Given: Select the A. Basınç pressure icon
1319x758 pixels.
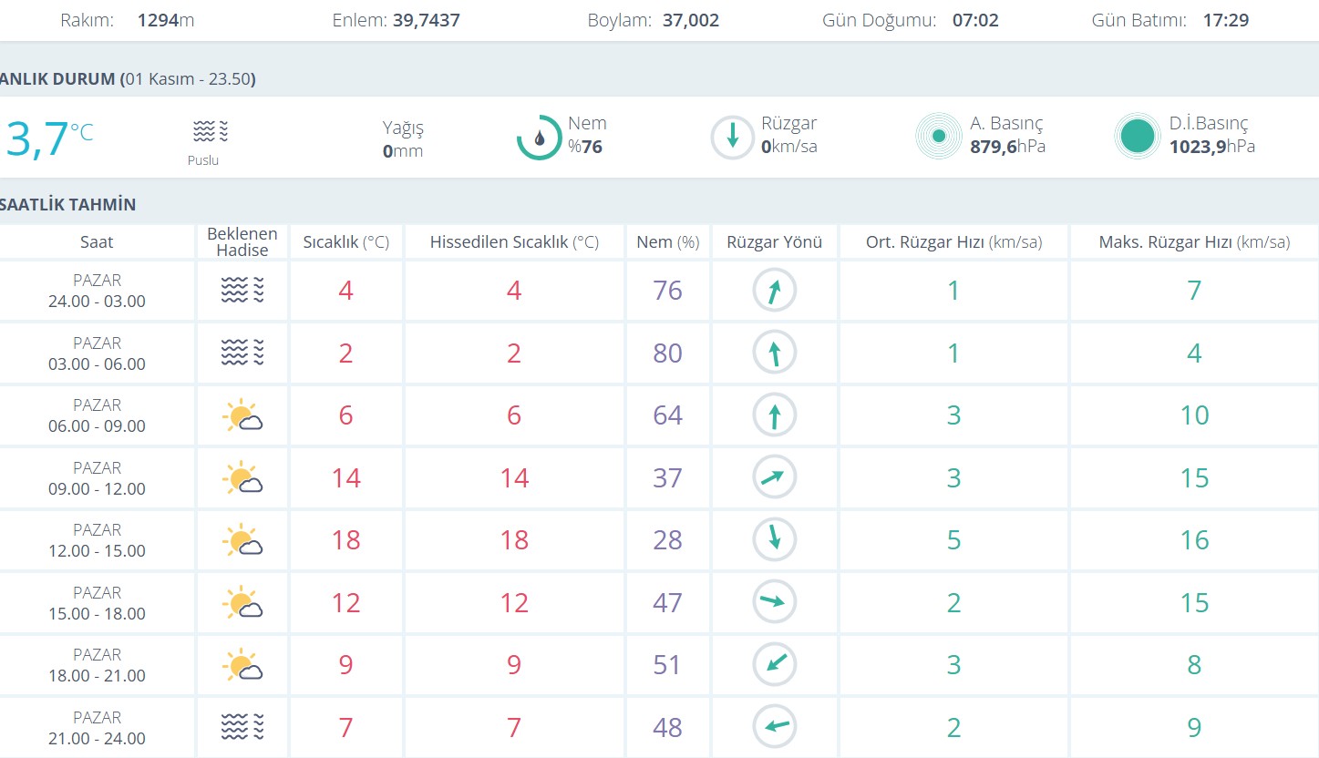Looking at the screenshot, I should (938, 137).
